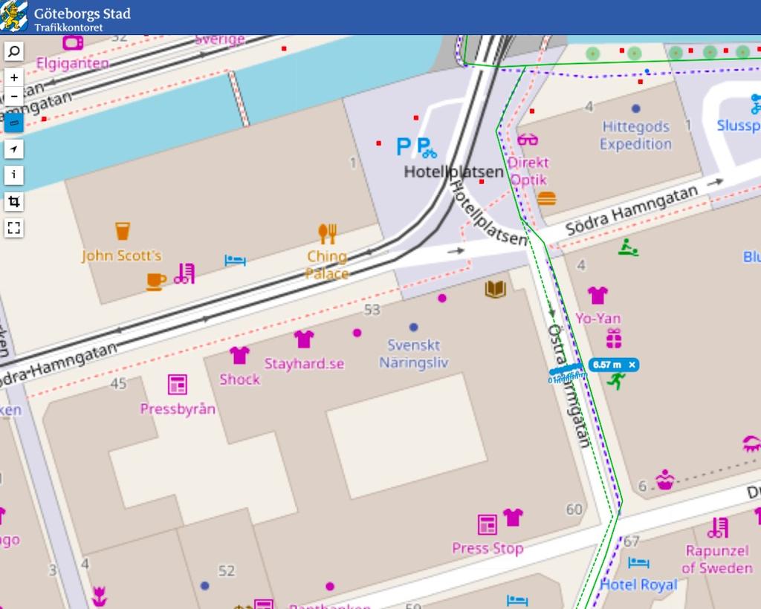Click the Hittegods Expedition label
Image resolution: width=761 pixels, height=609 pixels.
[x=636, y=135]
